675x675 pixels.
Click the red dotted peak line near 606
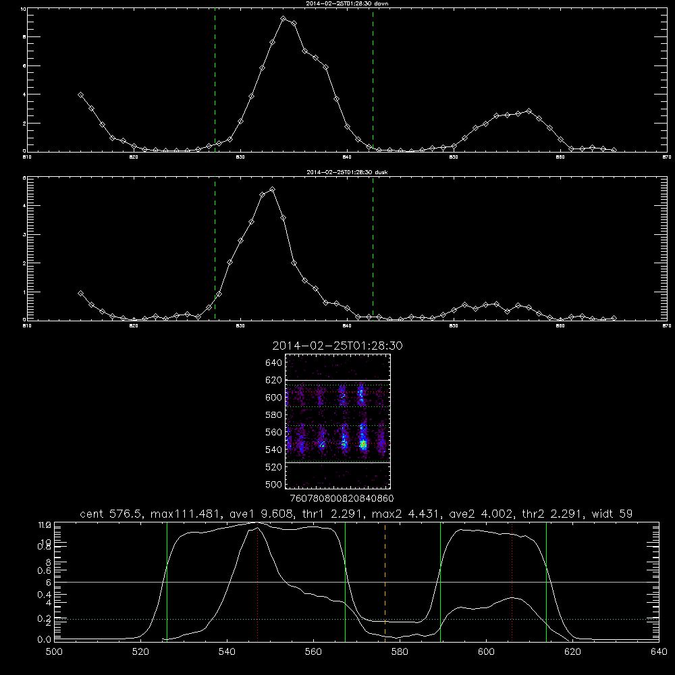point(512,581)
